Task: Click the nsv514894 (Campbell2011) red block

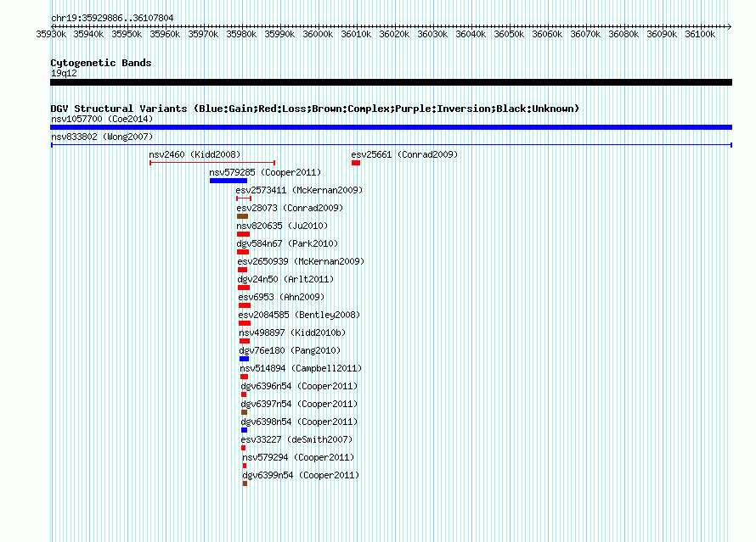Action: click(244, 377)
